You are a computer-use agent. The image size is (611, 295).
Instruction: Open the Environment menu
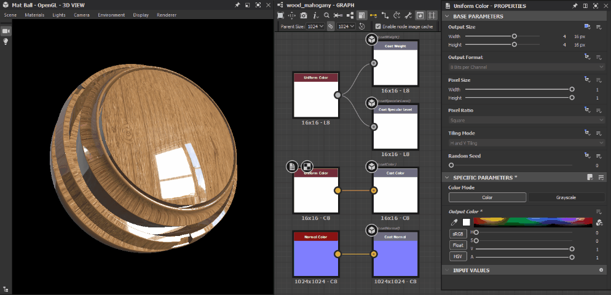click(111, 15)
